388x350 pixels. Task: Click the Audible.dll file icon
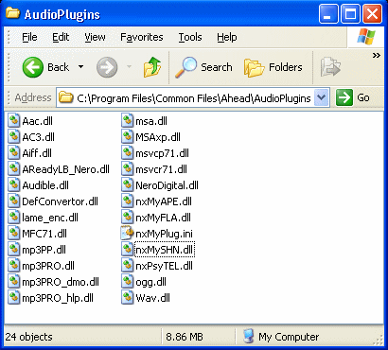pos(14,185)
